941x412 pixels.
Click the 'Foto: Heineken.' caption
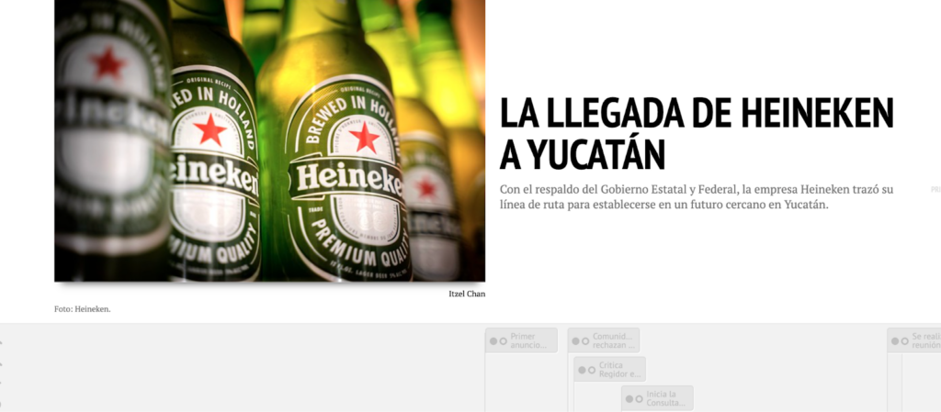tap(83, 309)
